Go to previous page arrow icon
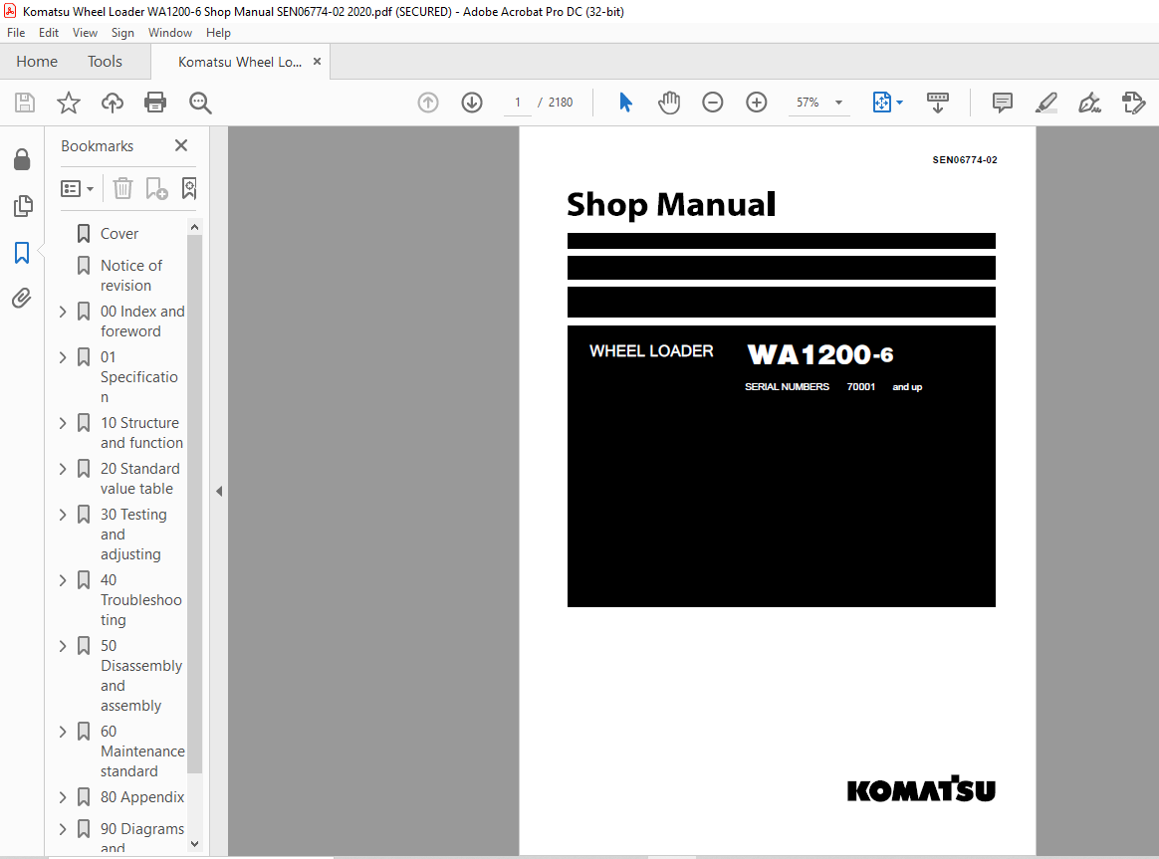This screenshot has width=1159, height=859. pyautogui.click(x=428, y=103)
